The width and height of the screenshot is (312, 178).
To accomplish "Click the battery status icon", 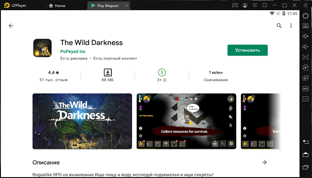I will [284, 13].
